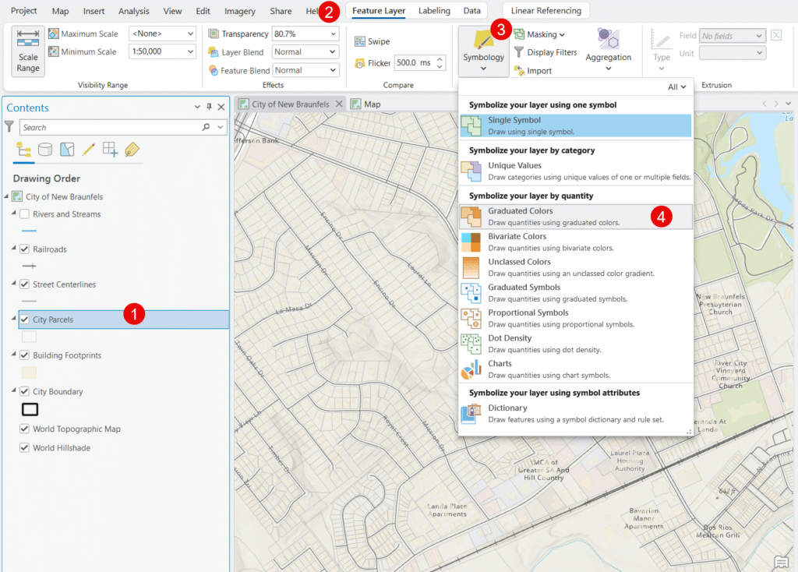Click the Contents search field
Viewport: 798px width, 572px height.
click(109, 127)
